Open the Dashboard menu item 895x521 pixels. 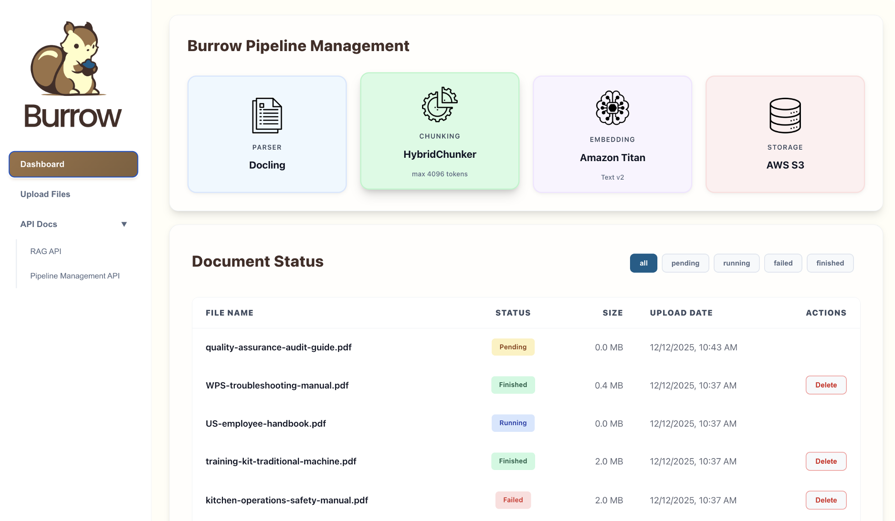pyautogui.click(x=73, y=164)
